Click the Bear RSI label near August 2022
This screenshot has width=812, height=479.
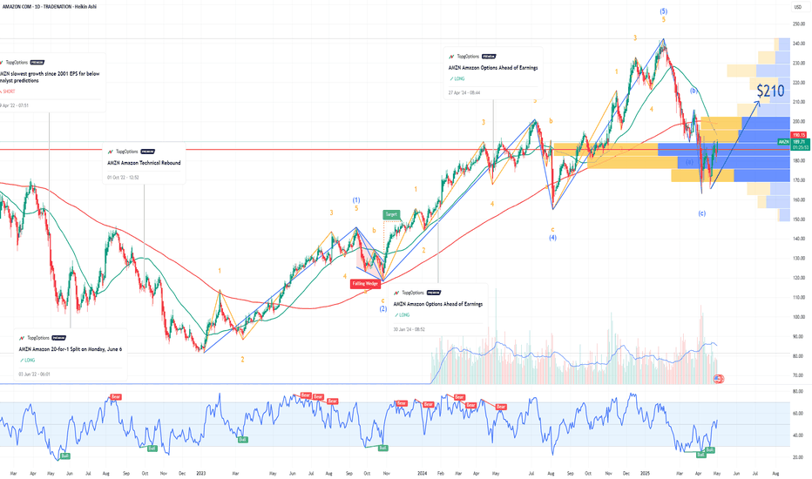(x=116, y=397)
